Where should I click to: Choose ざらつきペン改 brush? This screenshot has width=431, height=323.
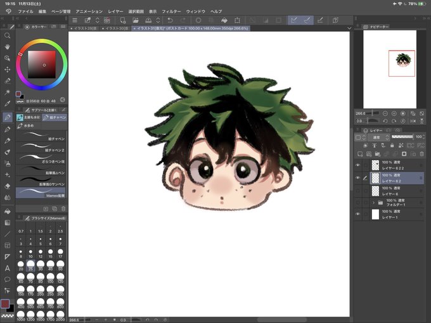pos(41,158)
